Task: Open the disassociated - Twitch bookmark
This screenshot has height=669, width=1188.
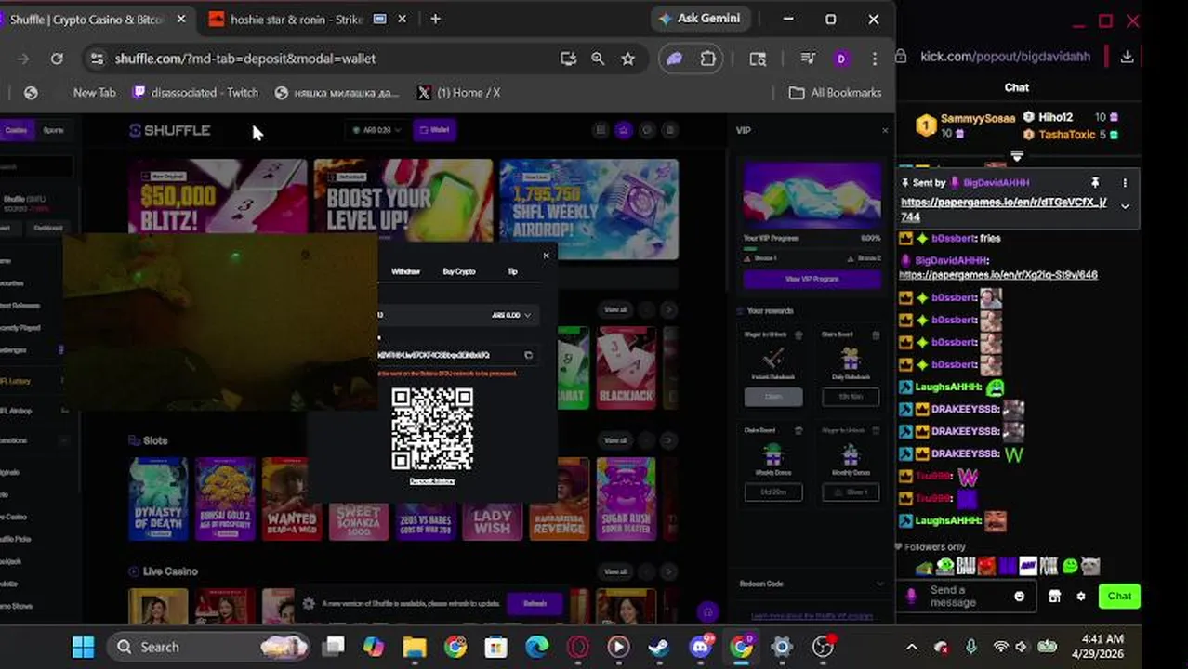Action: (196, 93)
